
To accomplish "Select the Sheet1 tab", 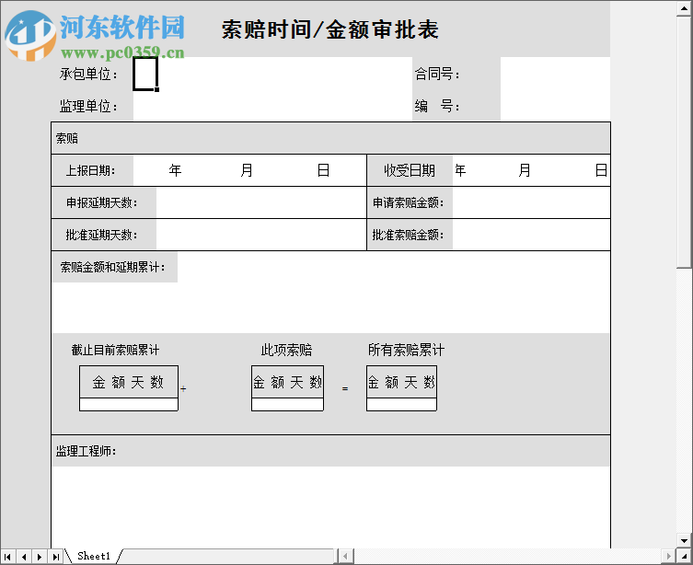I will (x=93, y=556).
